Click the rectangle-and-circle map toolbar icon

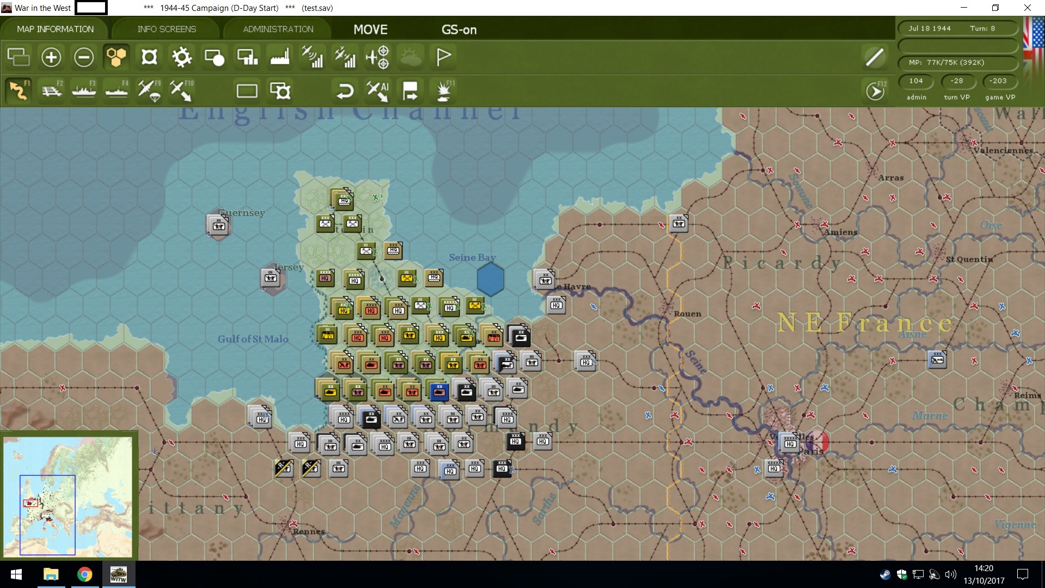pos(214,57)
